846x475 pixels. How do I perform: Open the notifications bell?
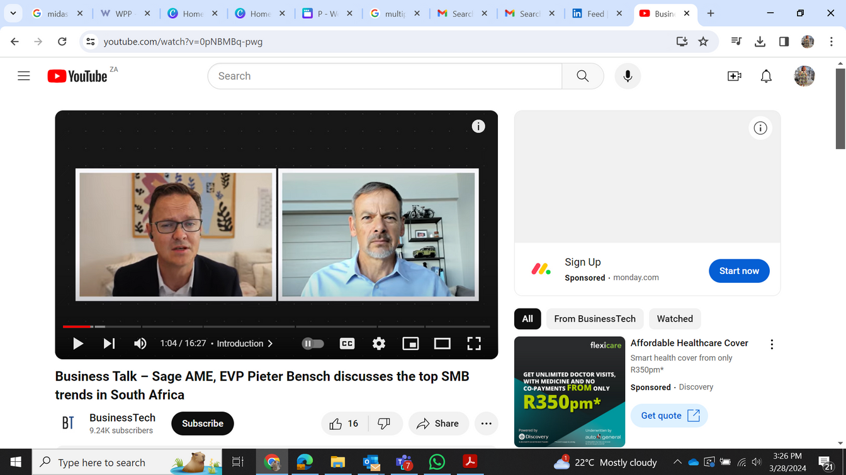click(x=766, y=76)
